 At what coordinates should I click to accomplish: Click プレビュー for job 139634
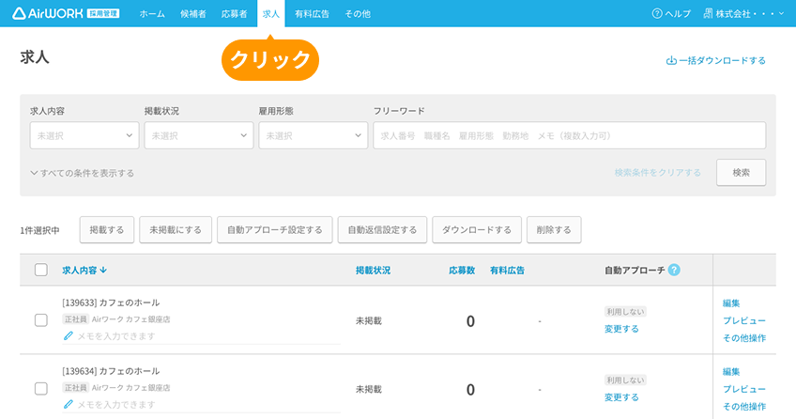tap(744, 389)
